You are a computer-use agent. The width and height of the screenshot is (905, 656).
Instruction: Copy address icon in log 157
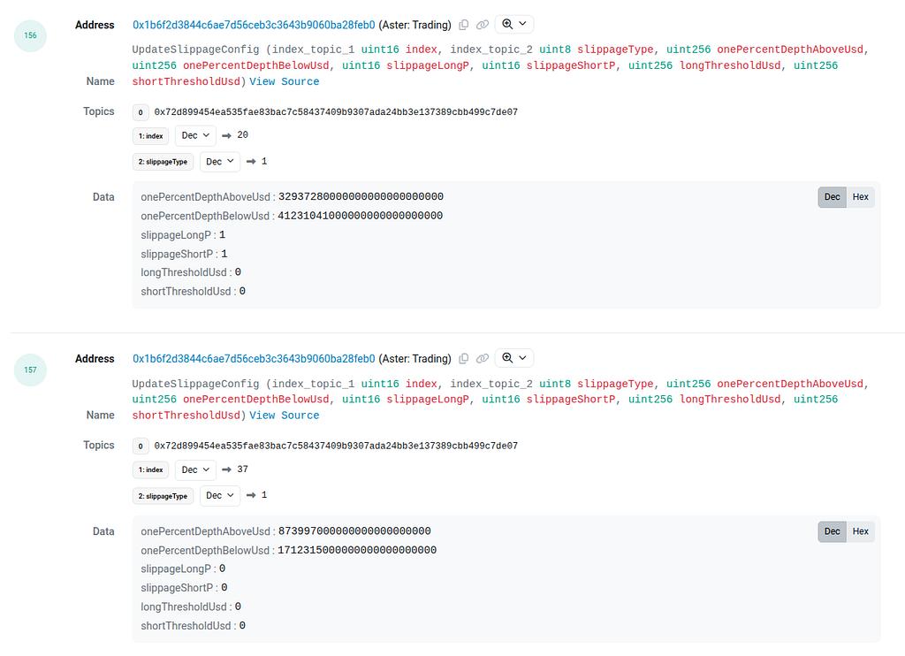point(464,359)
